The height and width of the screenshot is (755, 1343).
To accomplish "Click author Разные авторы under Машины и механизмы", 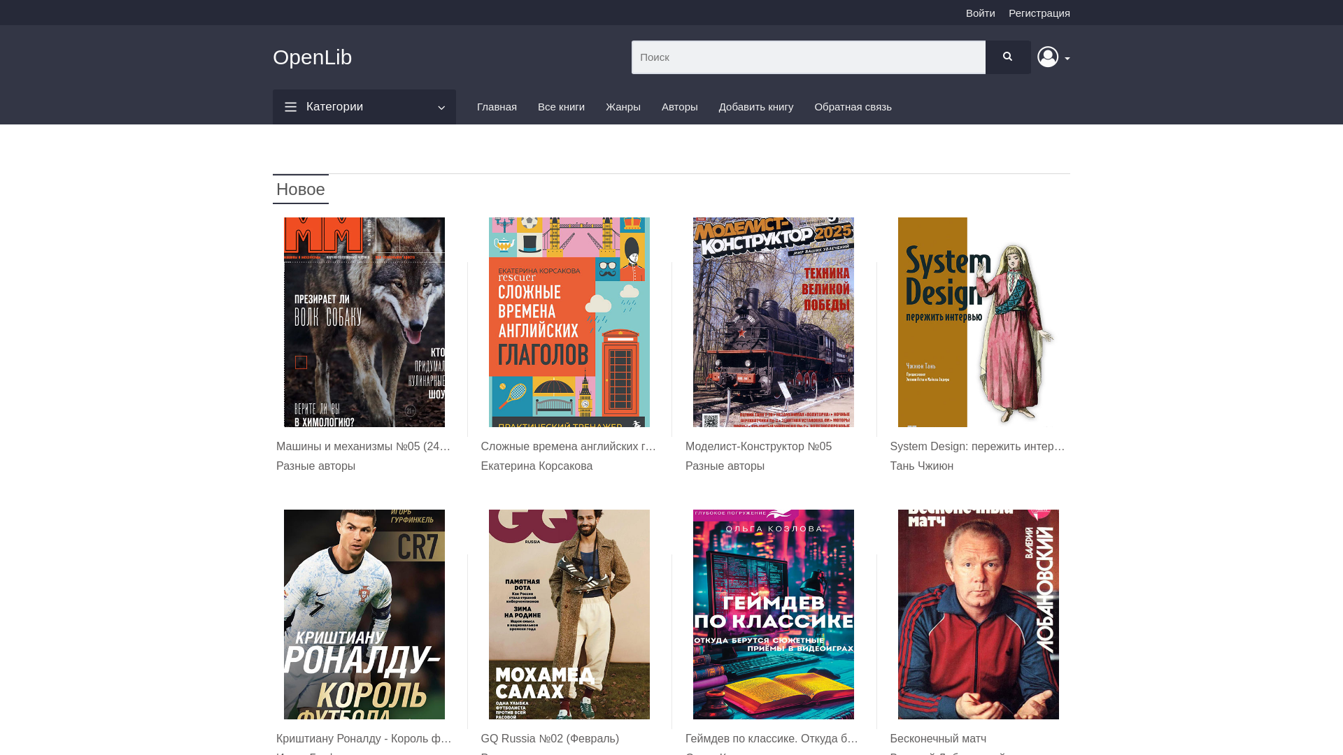I will coord(315,466).
